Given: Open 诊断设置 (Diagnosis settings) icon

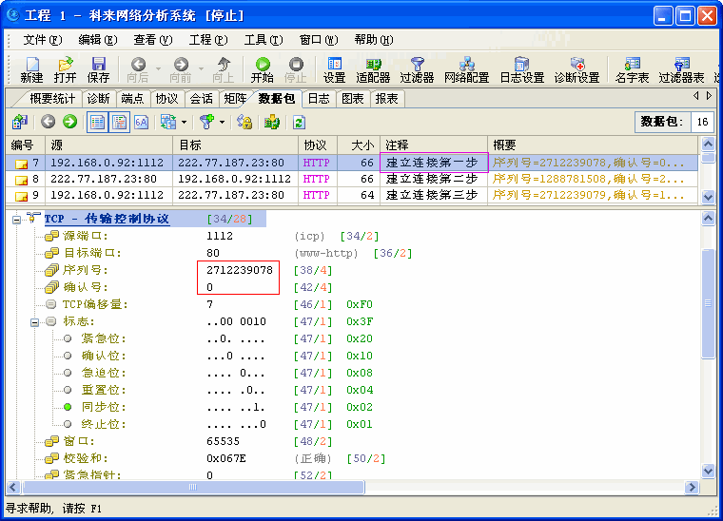Looking at the screenshot, I should (576, 70).
